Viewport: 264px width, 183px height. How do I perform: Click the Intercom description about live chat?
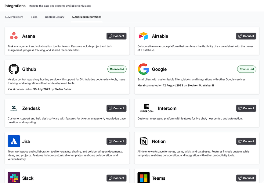click(190, 118)
